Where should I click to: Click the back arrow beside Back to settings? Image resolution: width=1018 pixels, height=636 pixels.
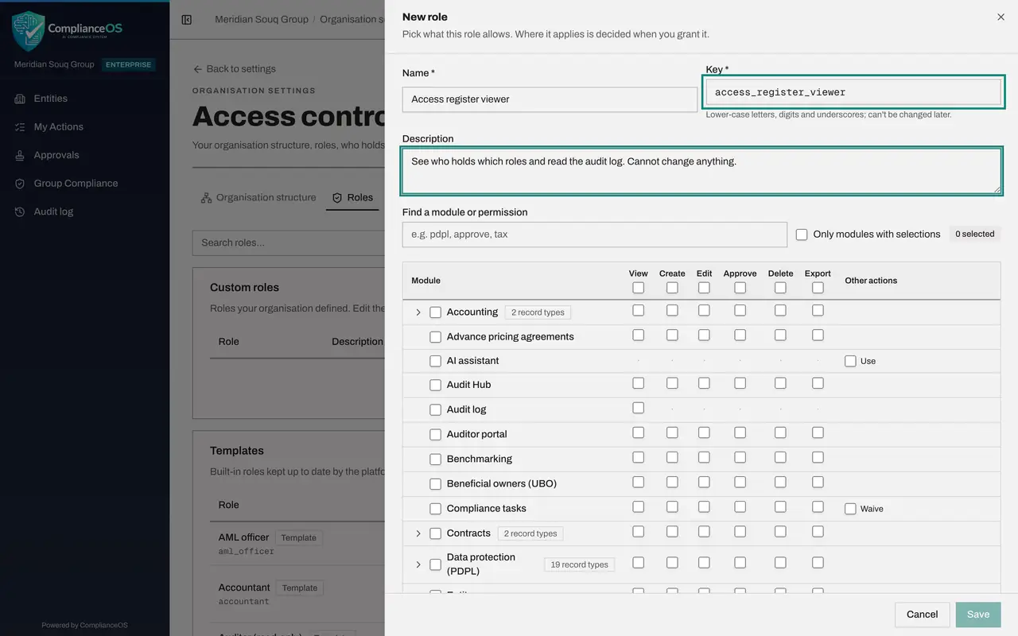(x=197, y=69)
